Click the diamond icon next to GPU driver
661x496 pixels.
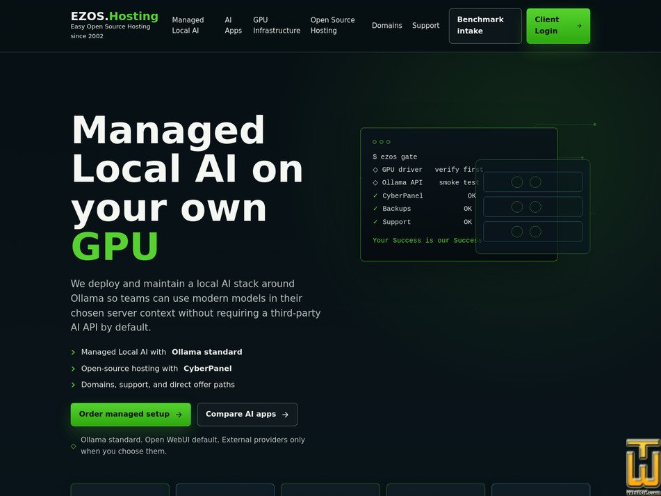click(x=375, y=170)
